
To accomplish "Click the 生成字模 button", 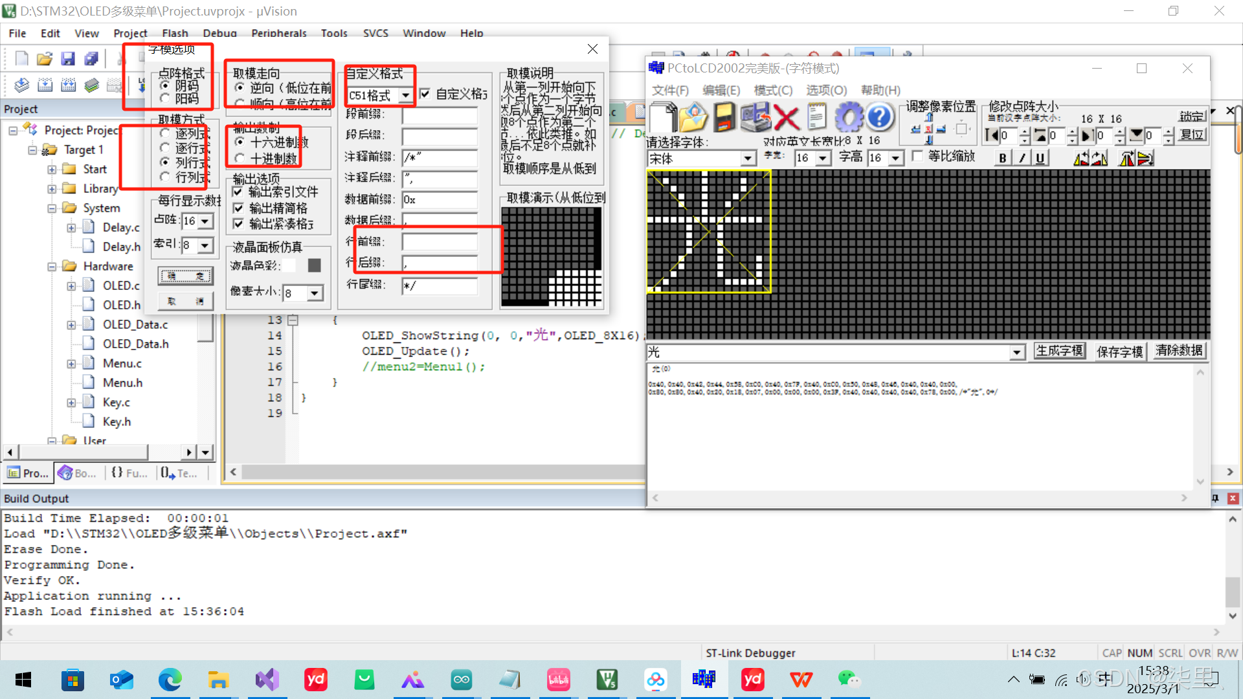I will click(1059, 351).
